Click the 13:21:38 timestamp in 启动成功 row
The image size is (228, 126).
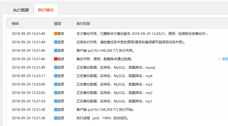click(x=28, y=118)
